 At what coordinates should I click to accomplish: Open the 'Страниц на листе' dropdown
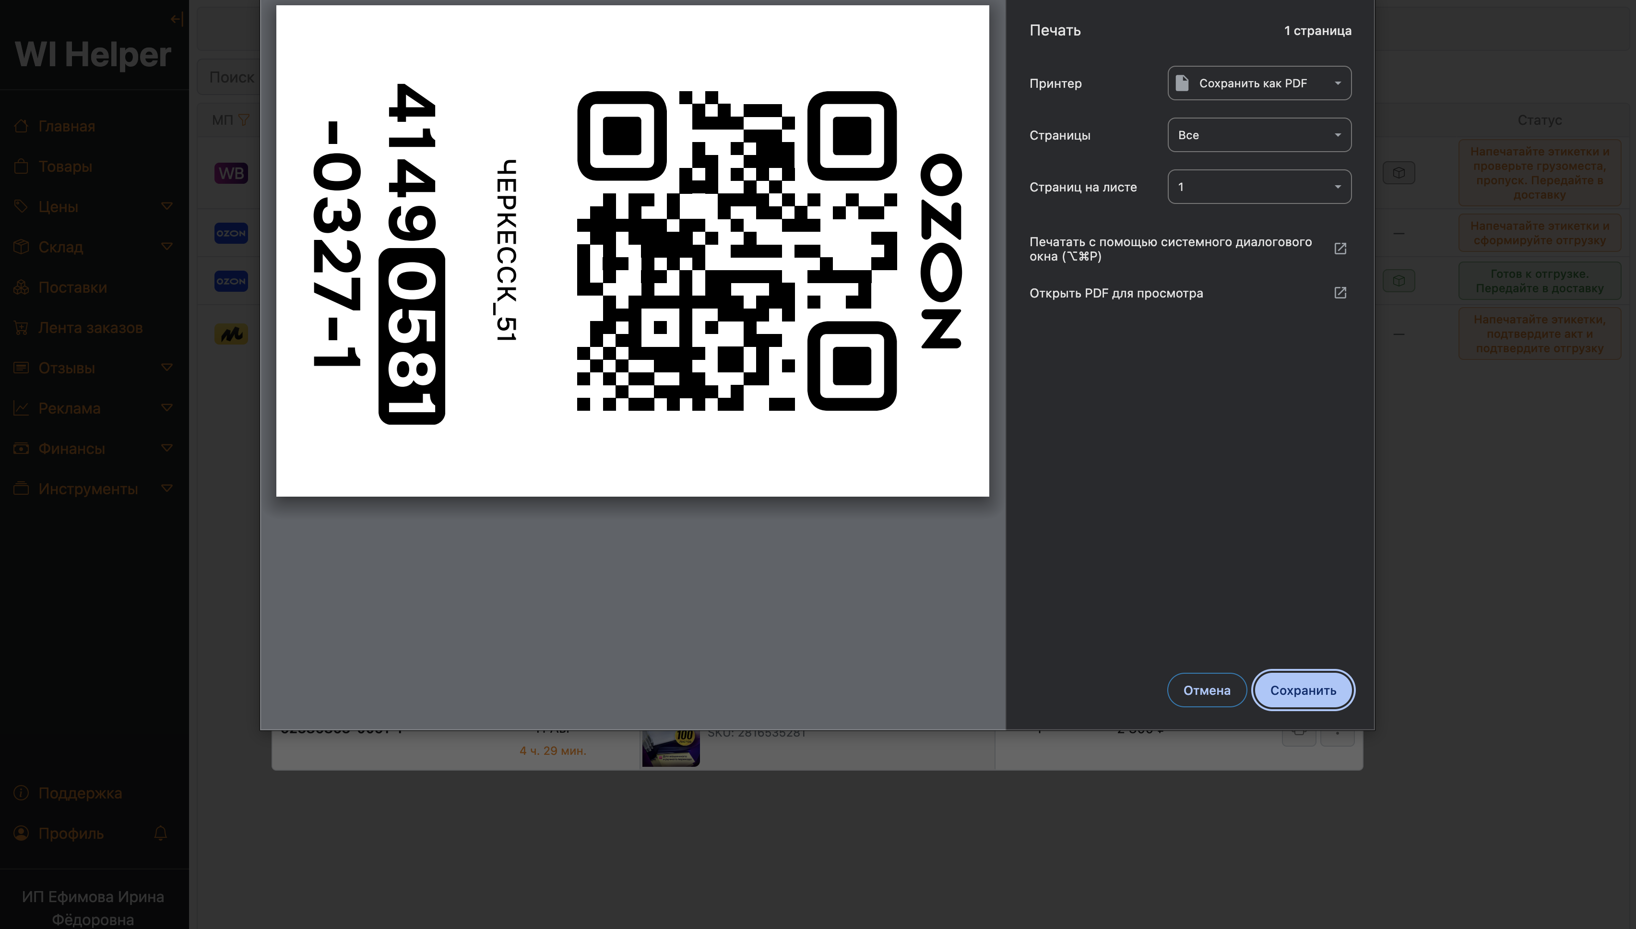(x=1259, y=187)
